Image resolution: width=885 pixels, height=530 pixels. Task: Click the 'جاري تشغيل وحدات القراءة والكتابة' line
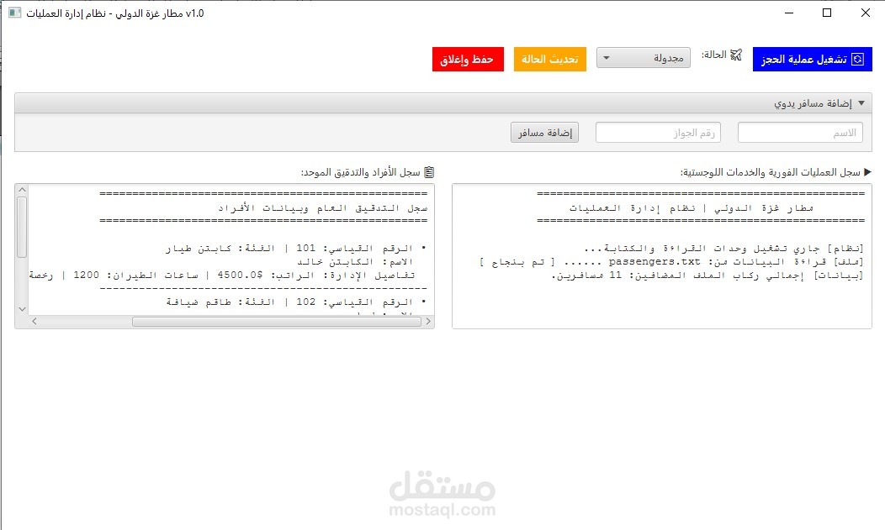724,249
